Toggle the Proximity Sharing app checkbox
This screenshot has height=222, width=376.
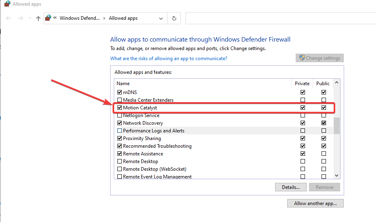click(120, 138)
